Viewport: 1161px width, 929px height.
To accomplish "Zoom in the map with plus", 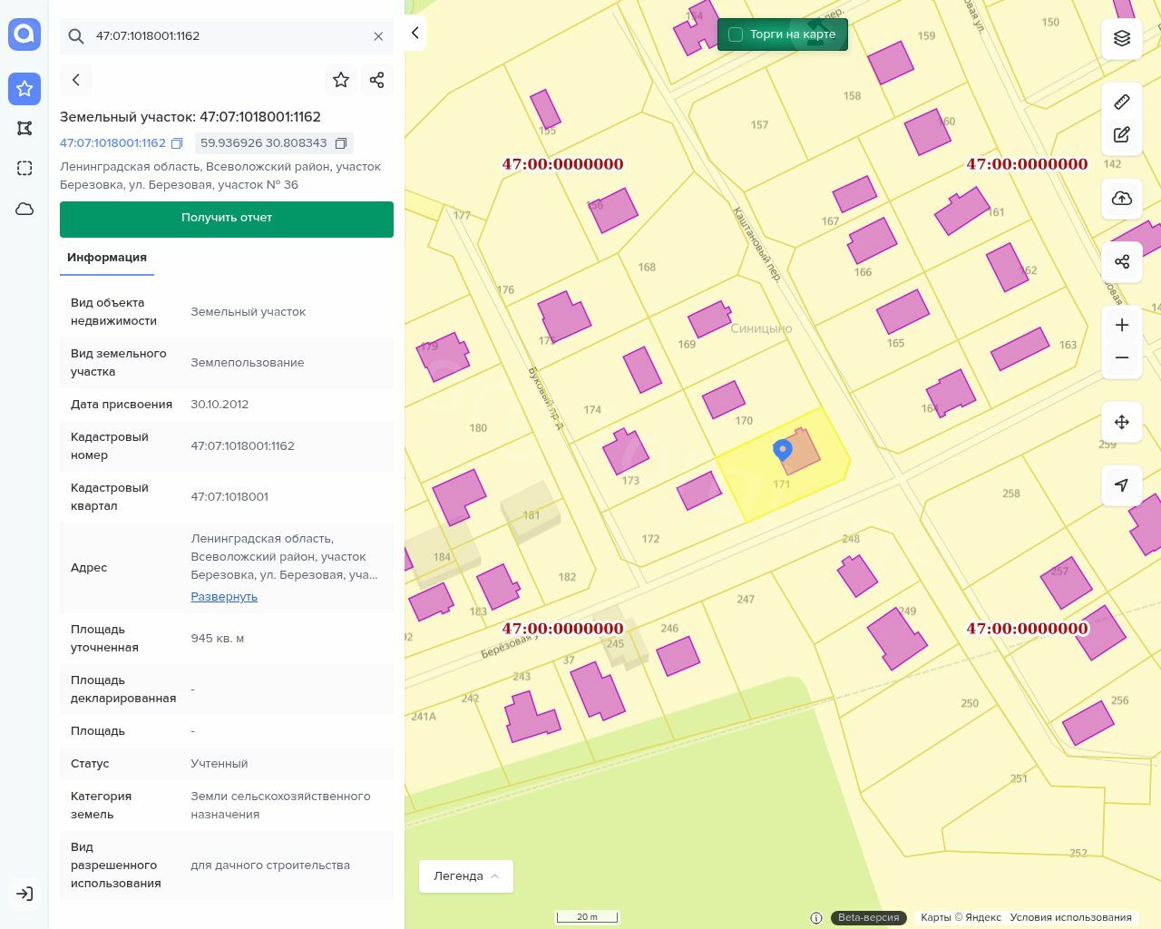I will click(x=1122, y=325).
